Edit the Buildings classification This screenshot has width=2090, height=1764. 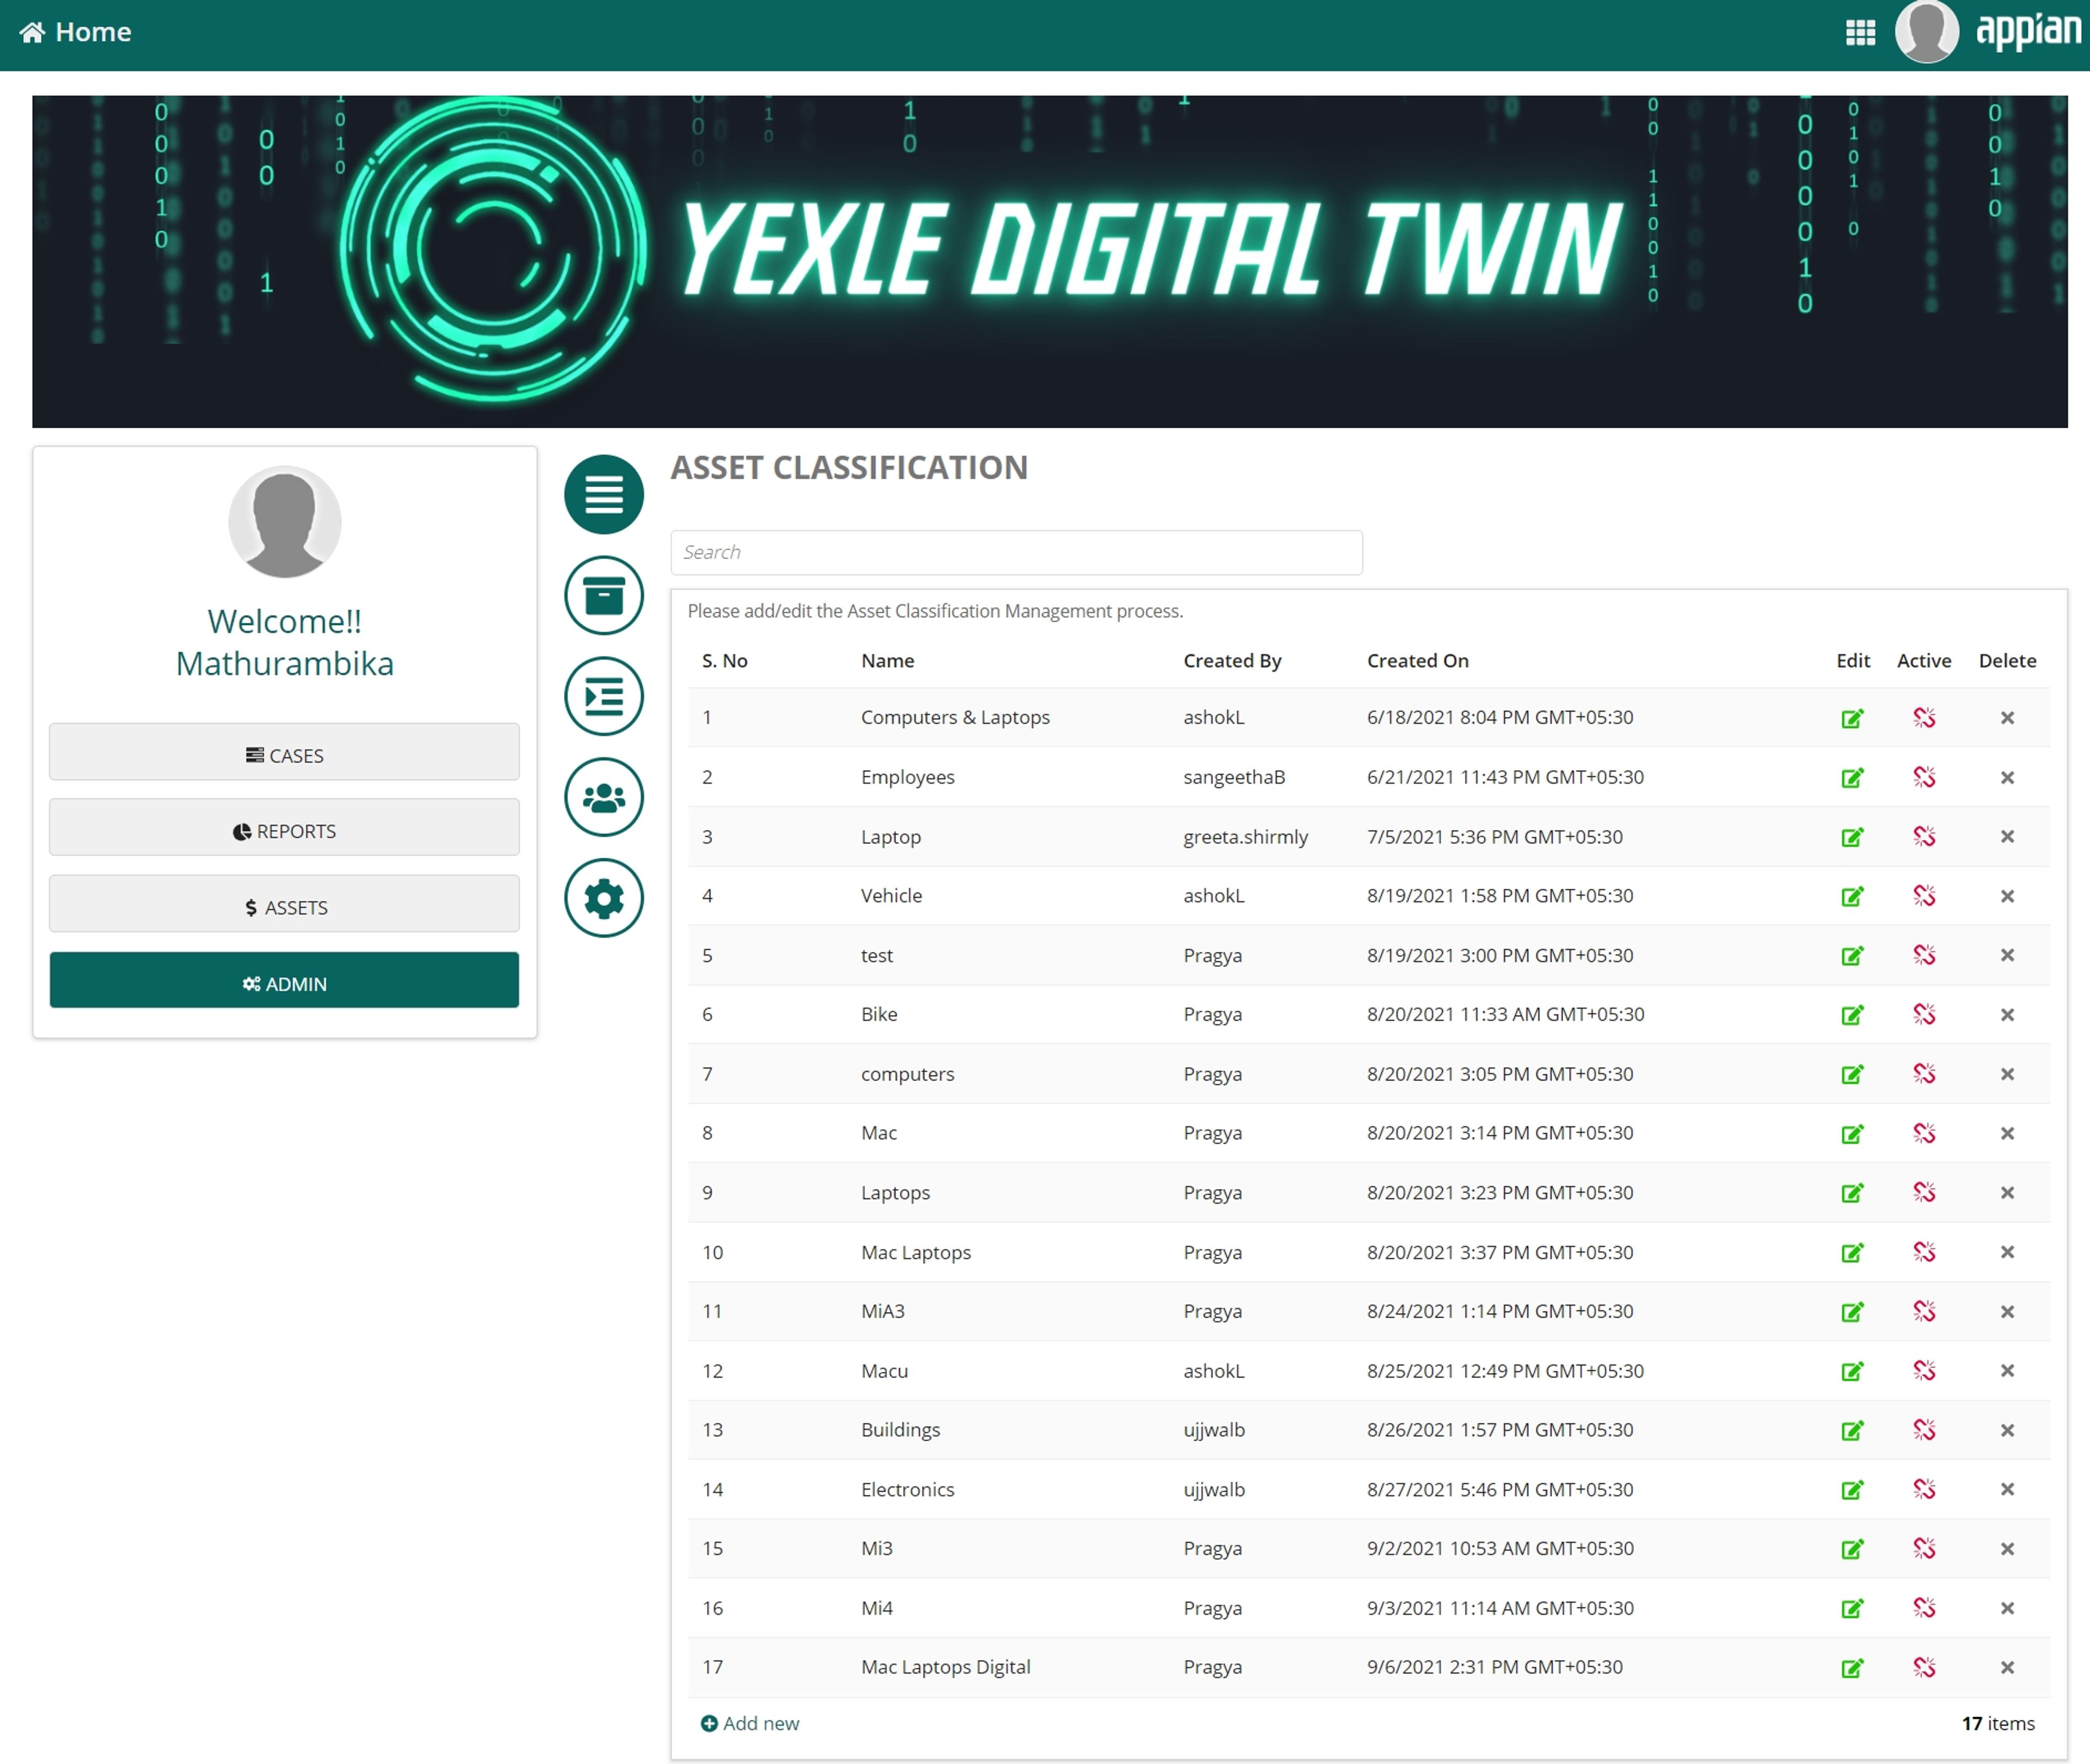coord(1852,1430)
